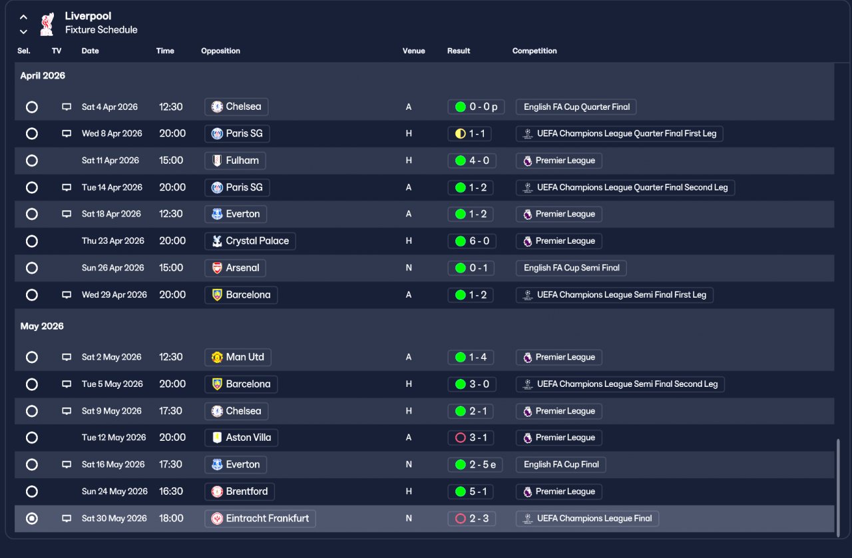The image size is (852, 558).
Task: Click the TV column header
Action: click(x=57, y=51)
